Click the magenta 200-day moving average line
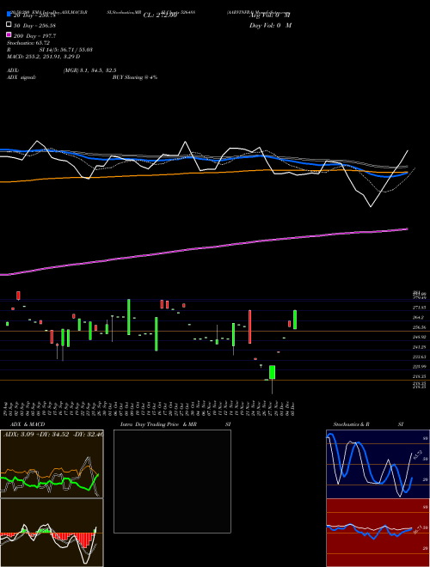The height and width of the screenshot is (567, 430). click(204, 248)
